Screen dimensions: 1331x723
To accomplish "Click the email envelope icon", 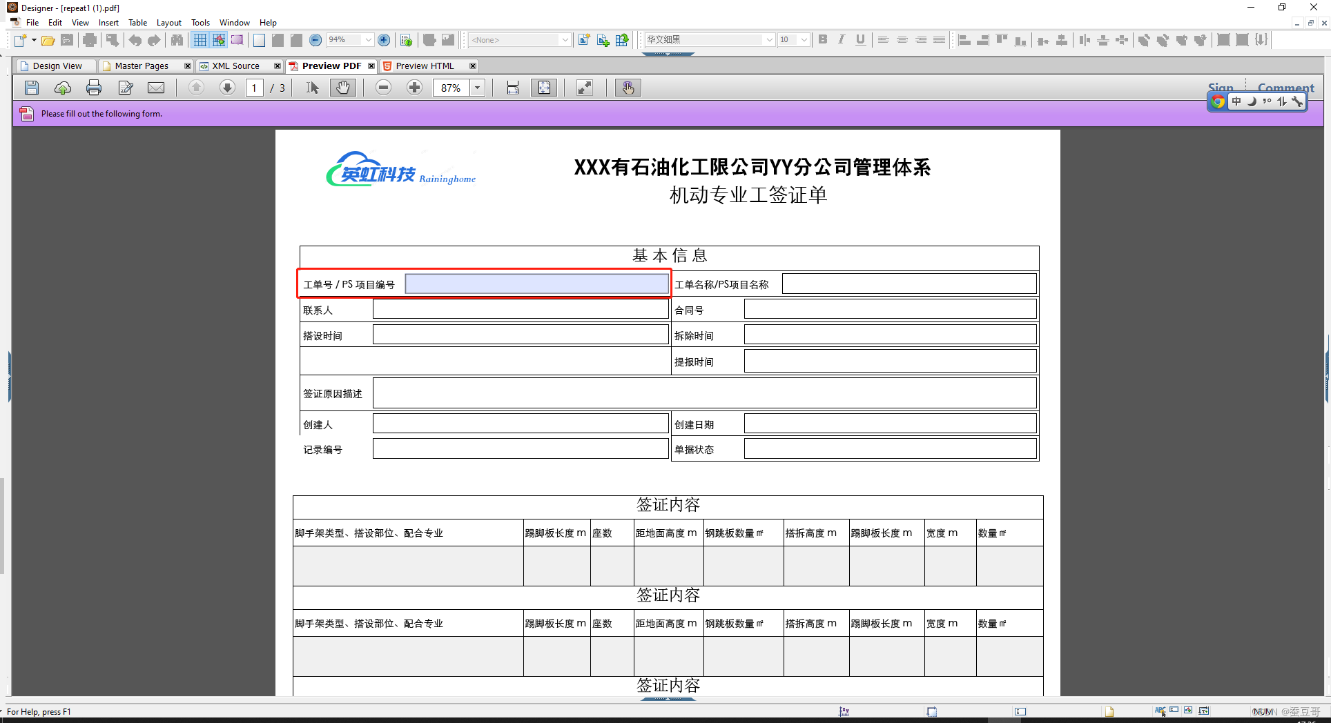I will tap(156, 88).
